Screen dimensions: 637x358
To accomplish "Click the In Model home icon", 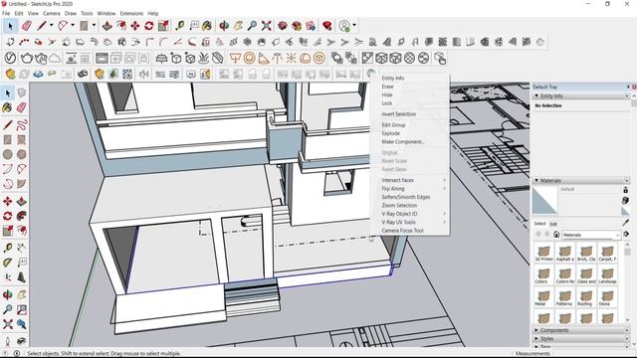I will pos(556,235).
